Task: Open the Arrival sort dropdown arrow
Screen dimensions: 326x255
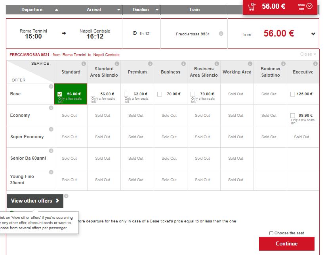Action: (118, 10)
